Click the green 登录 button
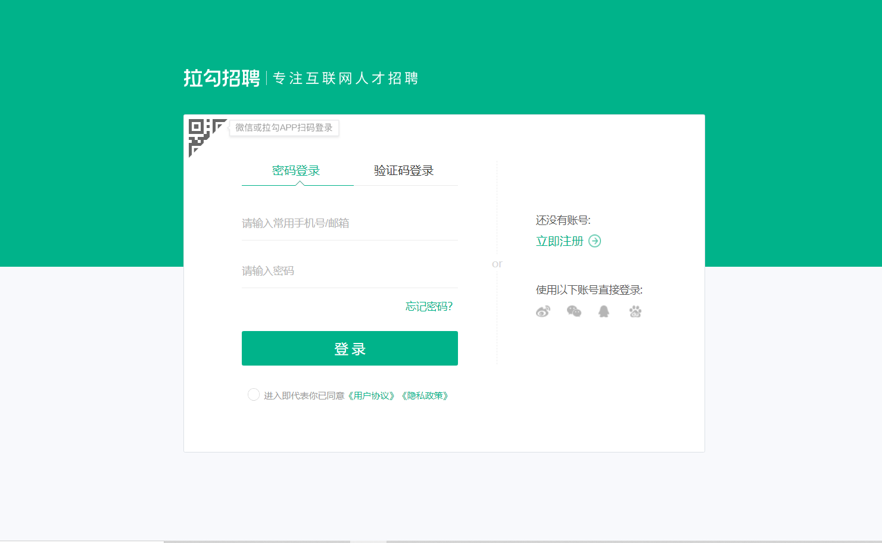The width and height of the screenshot is (882, 543). tap(350, 348)
